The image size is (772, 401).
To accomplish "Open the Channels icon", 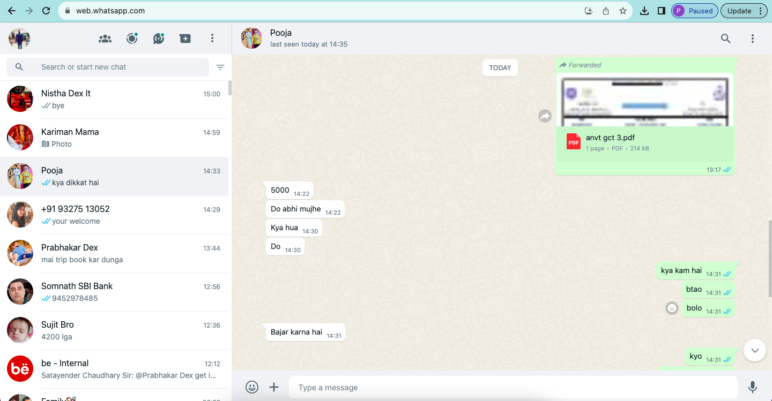I will pyautogui.click(x=159, y=39).
